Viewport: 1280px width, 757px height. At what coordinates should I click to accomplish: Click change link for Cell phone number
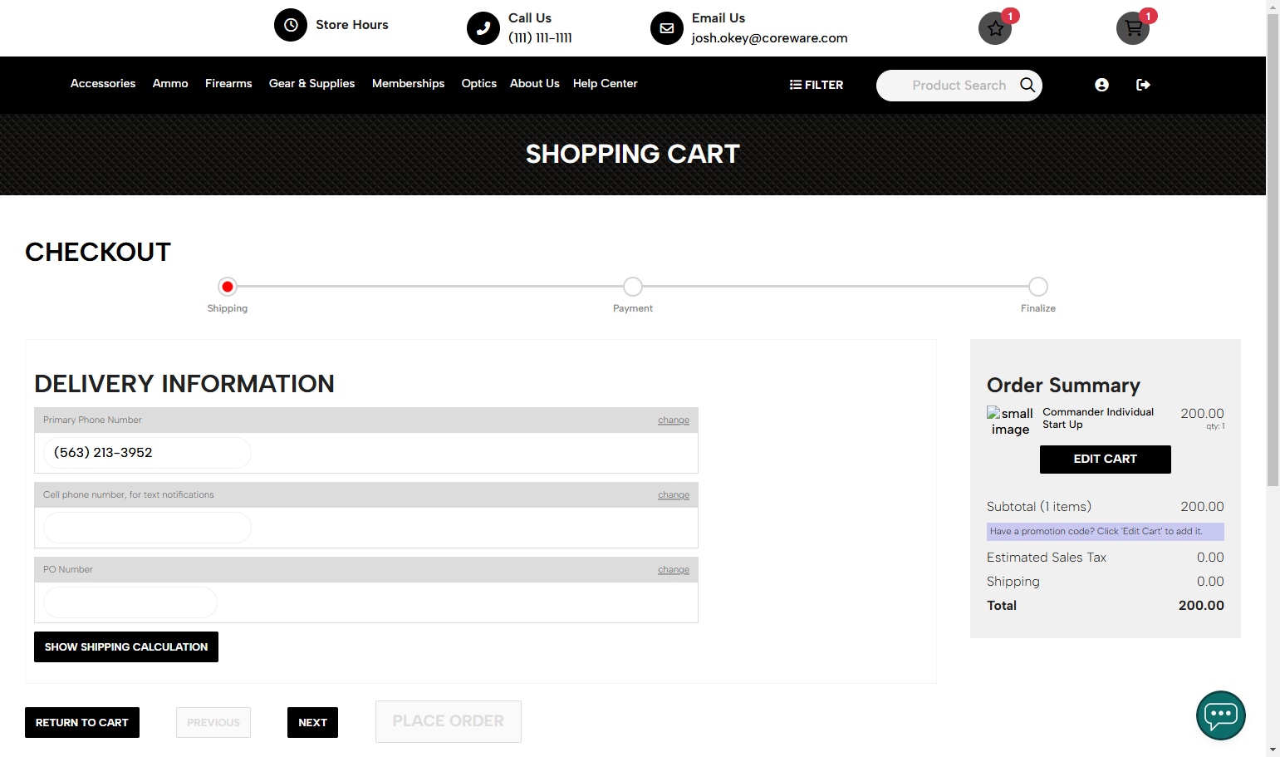pyautogui.click(x=674, y=495)
